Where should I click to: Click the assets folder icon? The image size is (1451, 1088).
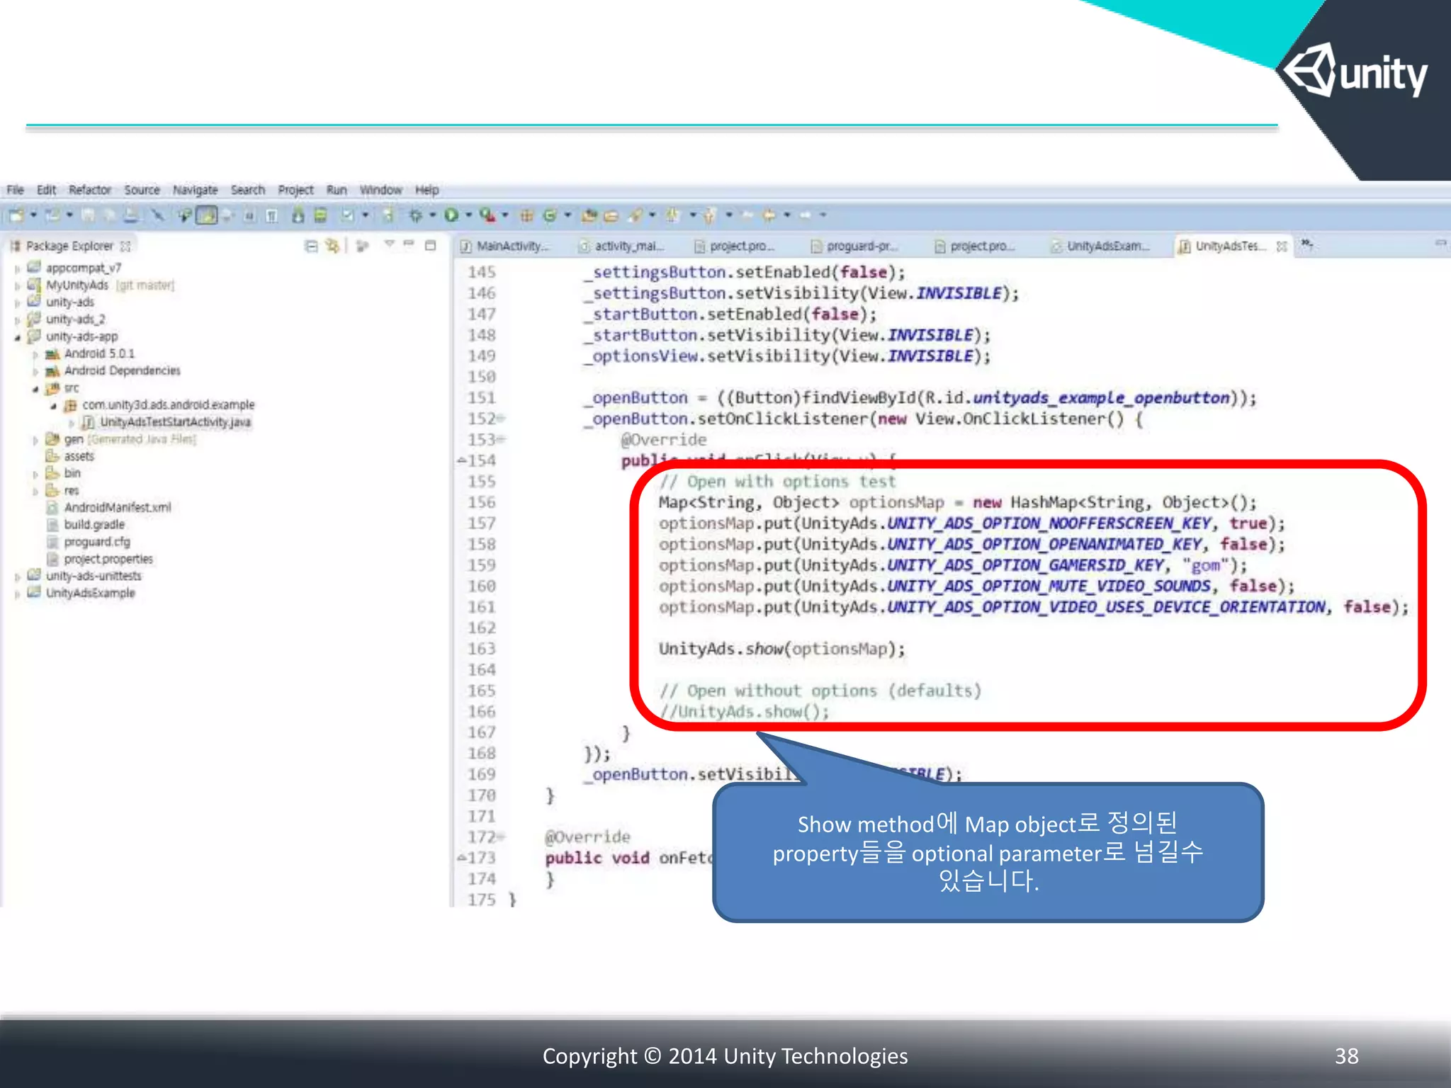pyautogui.click(x=52, y=456)
